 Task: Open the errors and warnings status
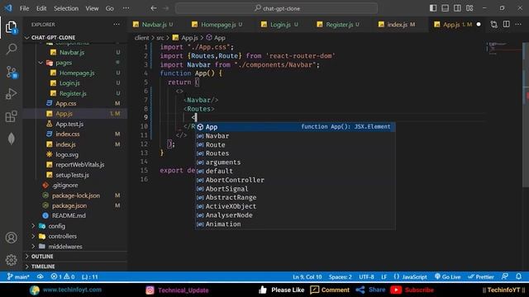63,277
